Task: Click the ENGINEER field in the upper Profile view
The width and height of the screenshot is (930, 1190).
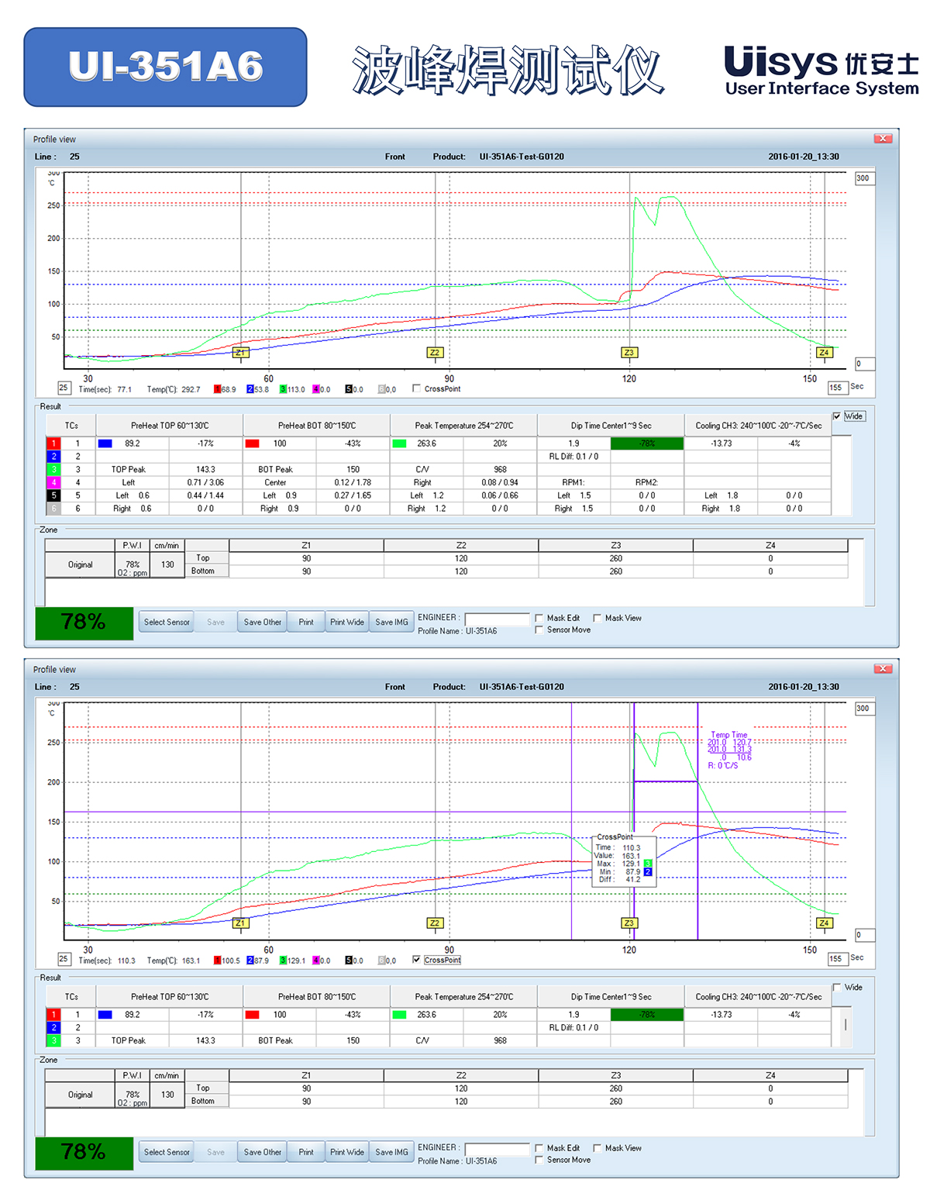Action: 496,619
